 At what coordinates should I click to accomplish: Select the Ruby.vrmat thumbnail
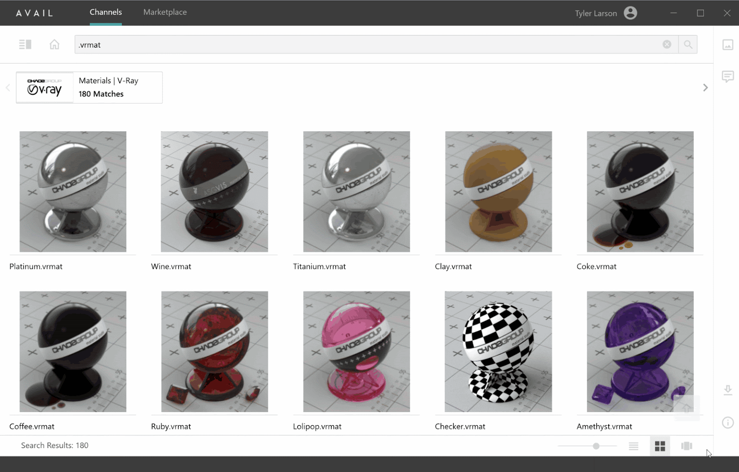click(214, 351)
